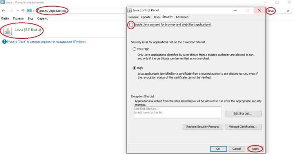Click the blue help question mark icon
The image size is (294, 154).
coord(4,42)
